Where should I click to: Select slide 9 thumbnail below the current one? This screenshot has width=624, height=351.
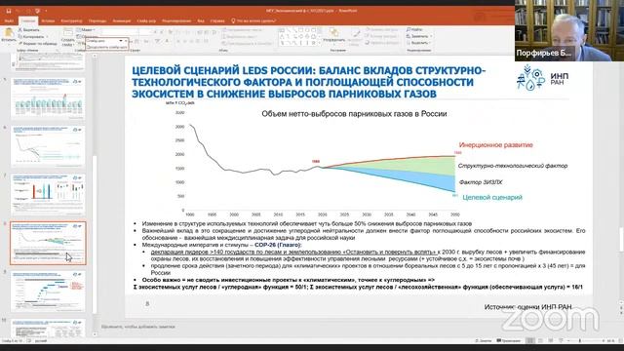pos(48,292)
